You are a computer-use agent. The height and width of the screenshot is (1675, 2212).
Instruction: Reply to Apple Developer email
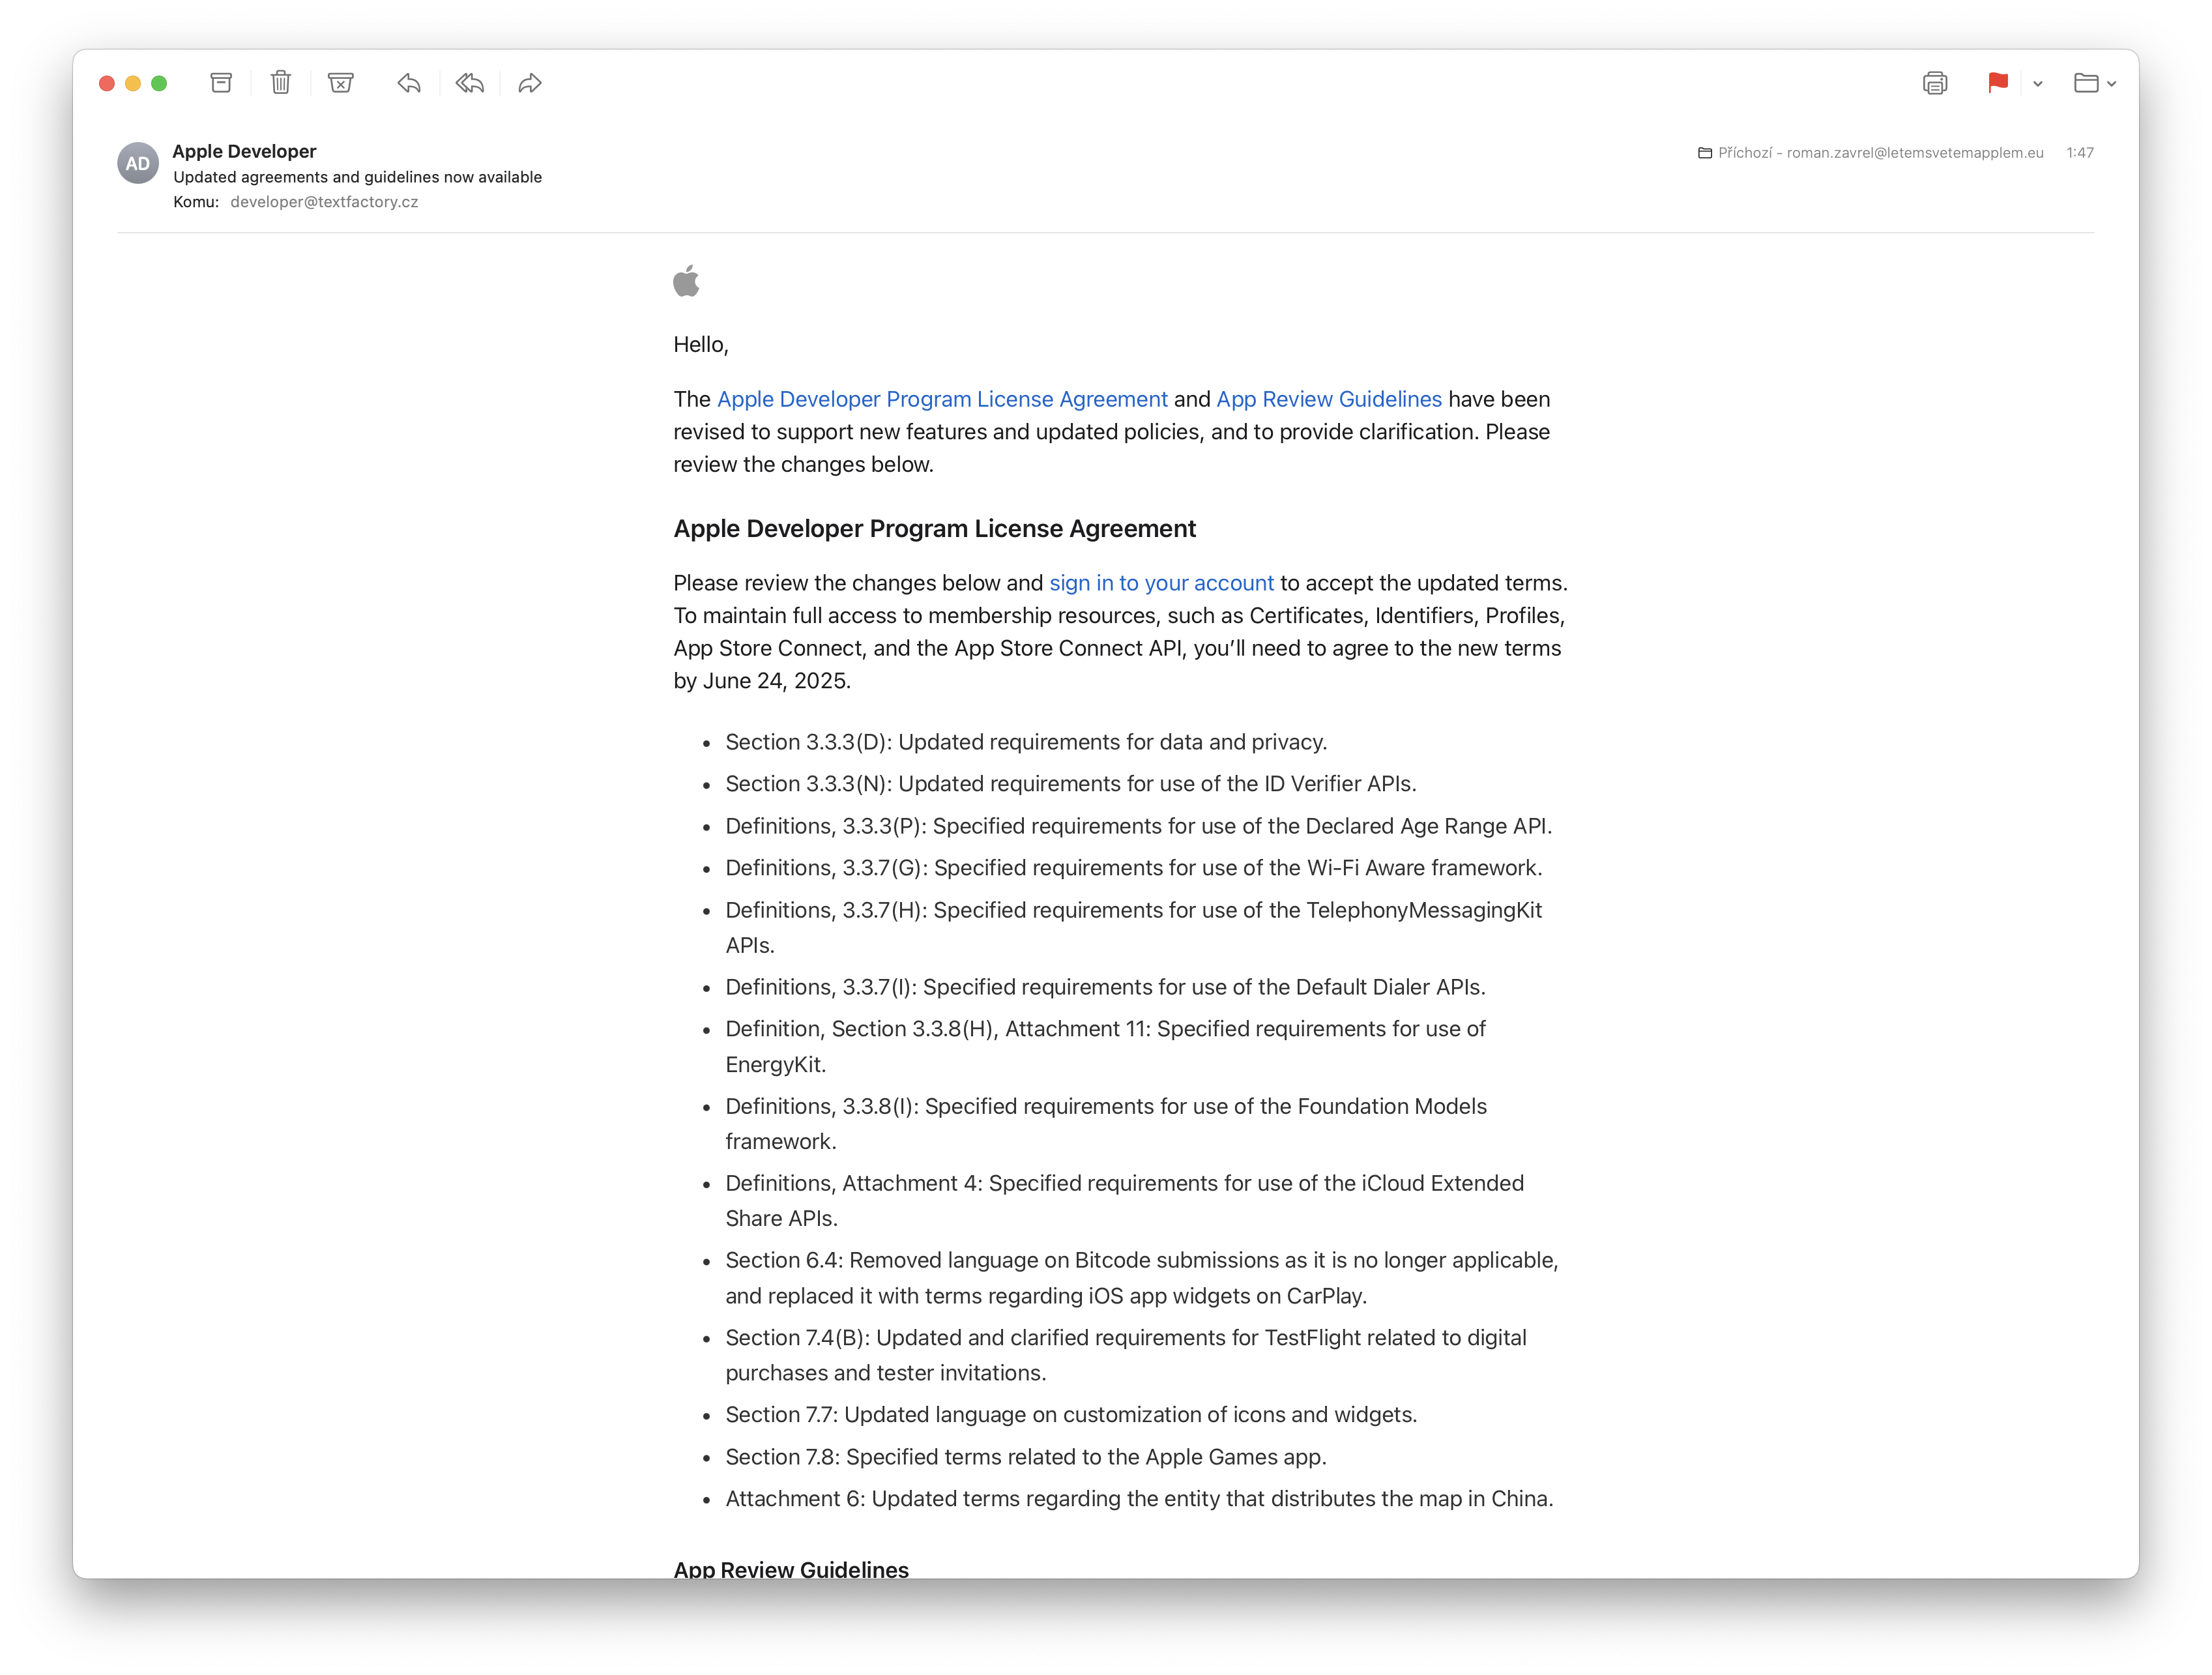click(x=408, y=83)
